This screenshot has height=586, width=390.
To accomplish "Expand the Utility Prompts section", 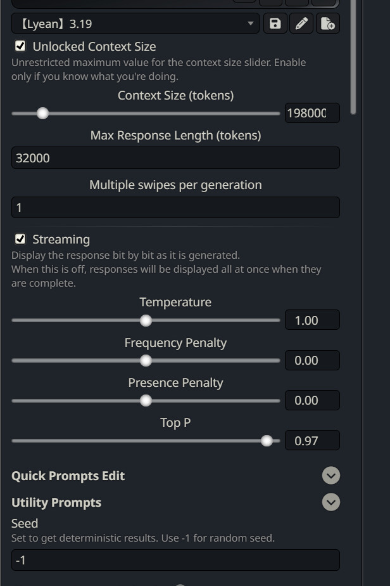I will tap(330, 502).
